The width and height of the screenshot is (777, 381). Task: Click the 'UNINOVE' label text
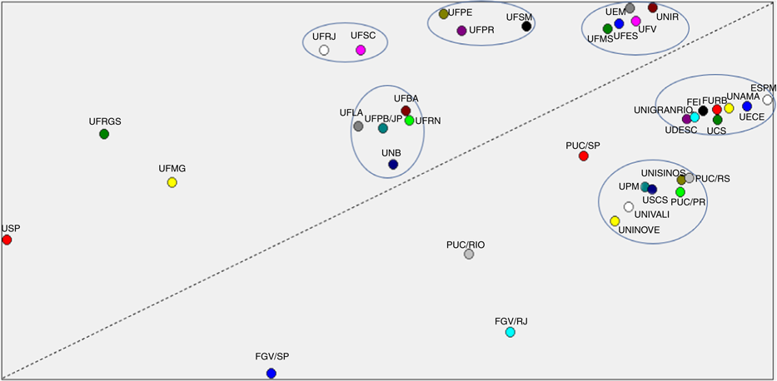pyautogui.click(x=640, y=230)
